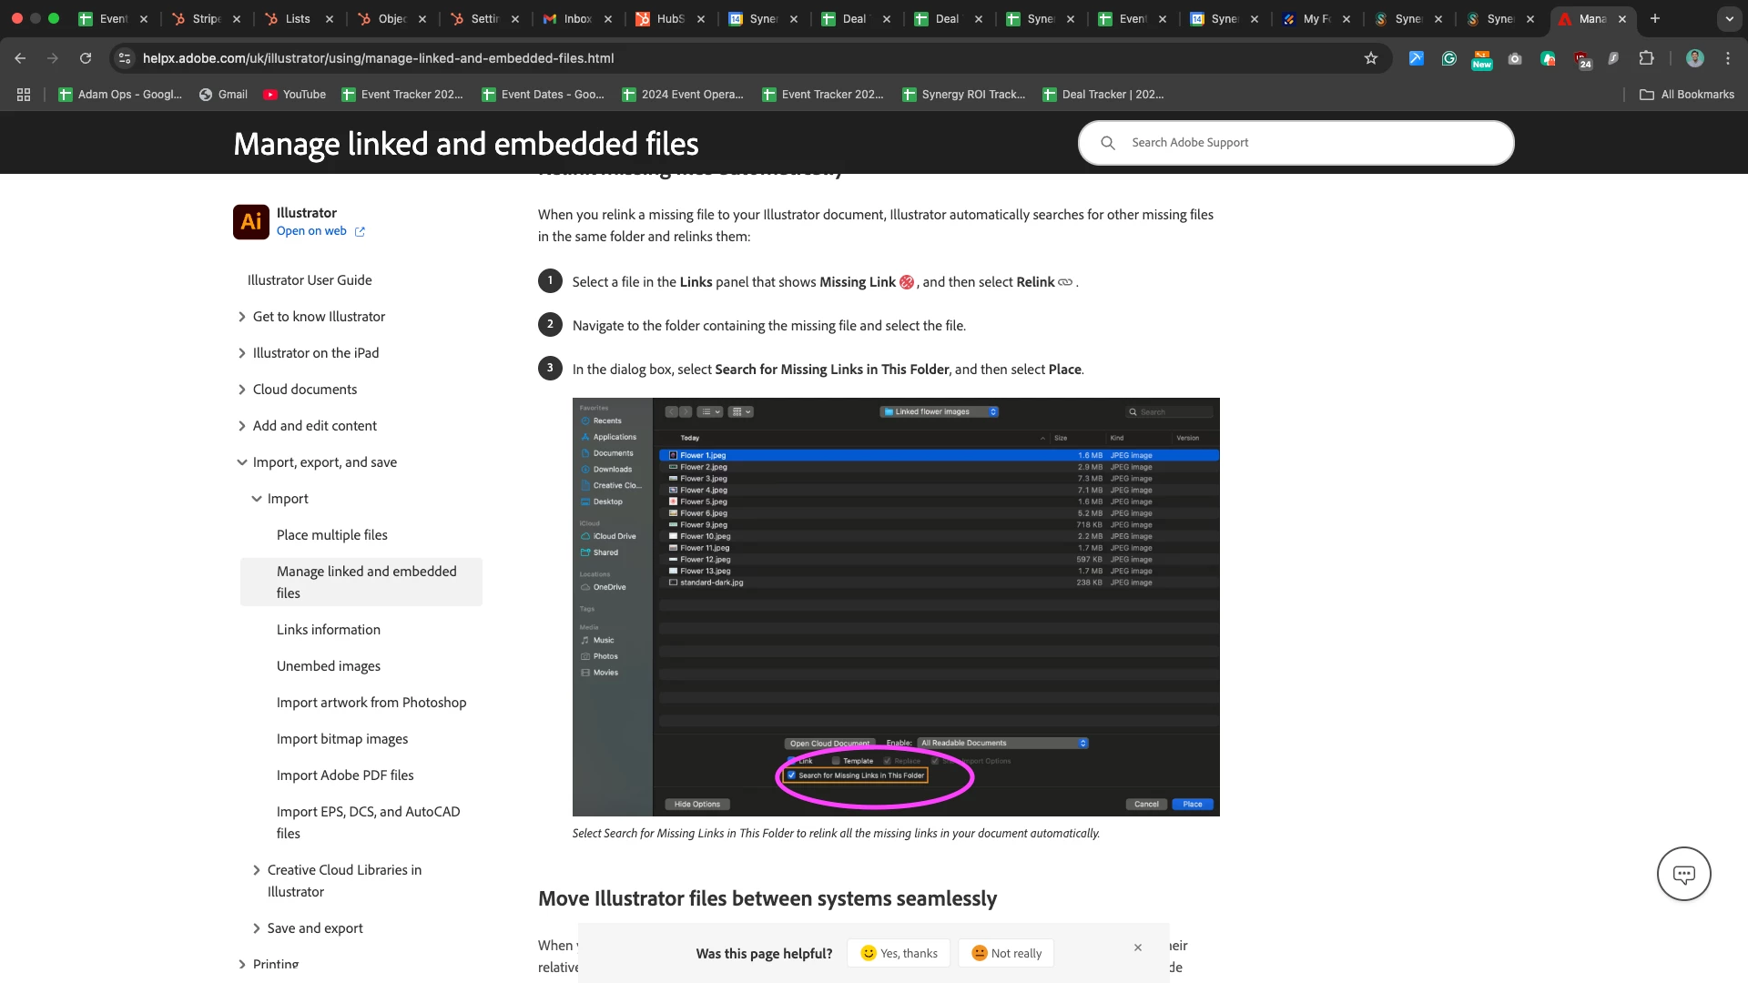Click Not really feedback button
The height and width of the screenshot is (983, 1748).
(x=1006, y=953)
